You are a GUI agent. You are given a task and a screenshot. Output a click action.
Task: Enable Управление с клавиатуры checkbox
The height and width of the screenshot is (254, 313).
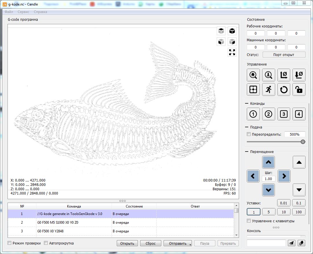pos(249,221)
